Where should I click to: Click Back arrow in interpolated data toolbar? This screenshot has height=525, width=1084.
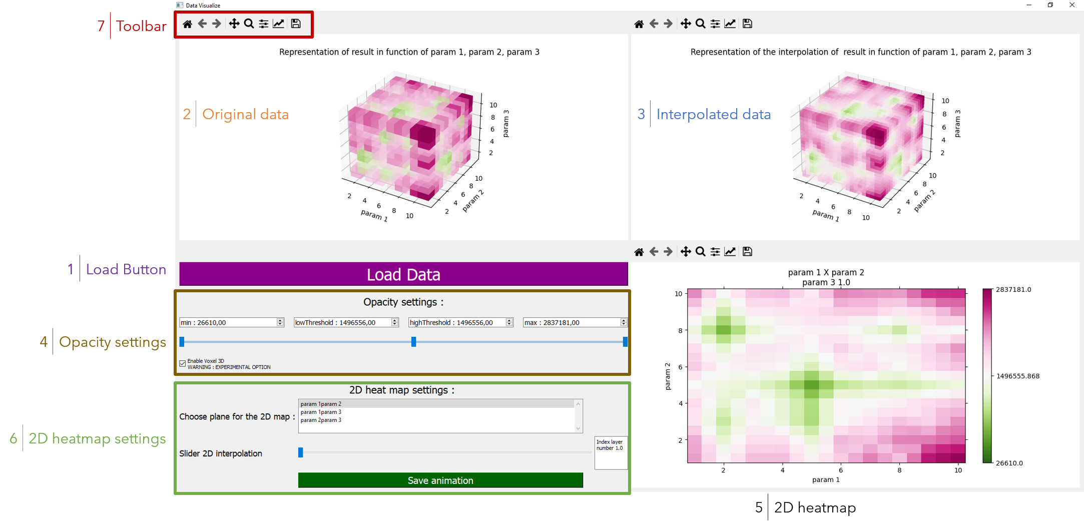(654, 24)
